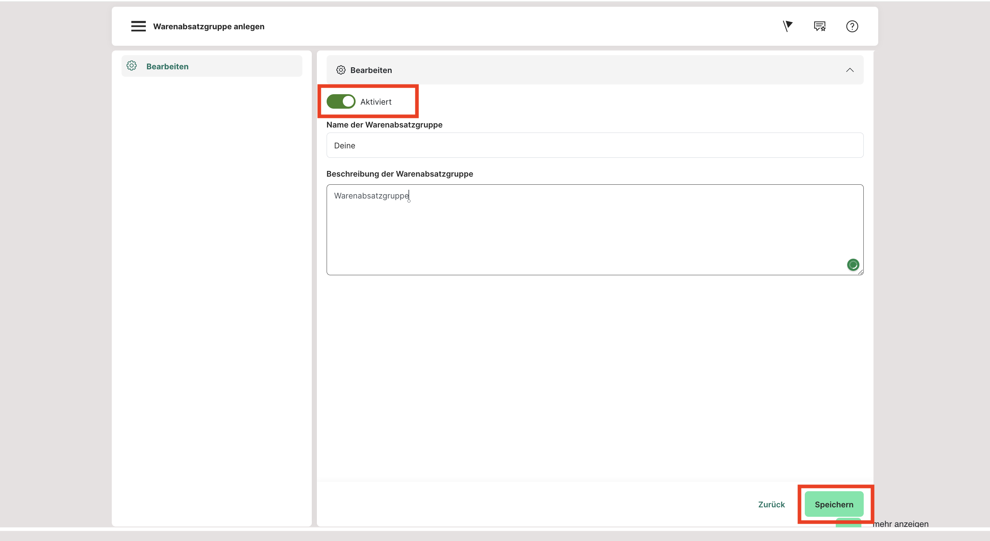Click the Zurück link
This screenshot has height=541, width=990.
tap(771, 504)
